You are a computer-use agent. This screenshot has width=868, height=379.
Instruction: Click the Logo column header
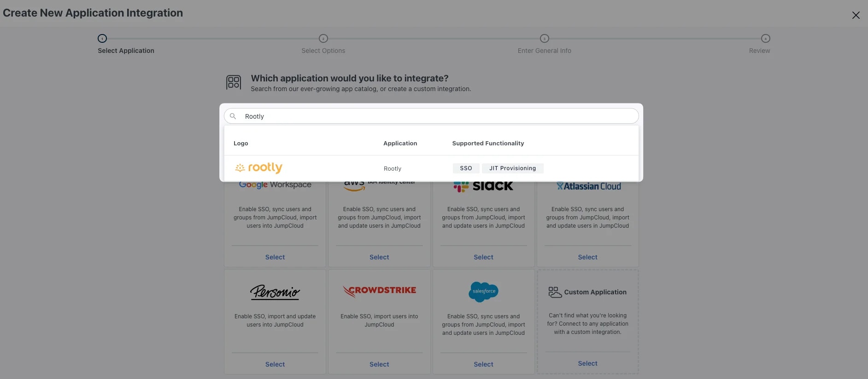click(241, 144)
